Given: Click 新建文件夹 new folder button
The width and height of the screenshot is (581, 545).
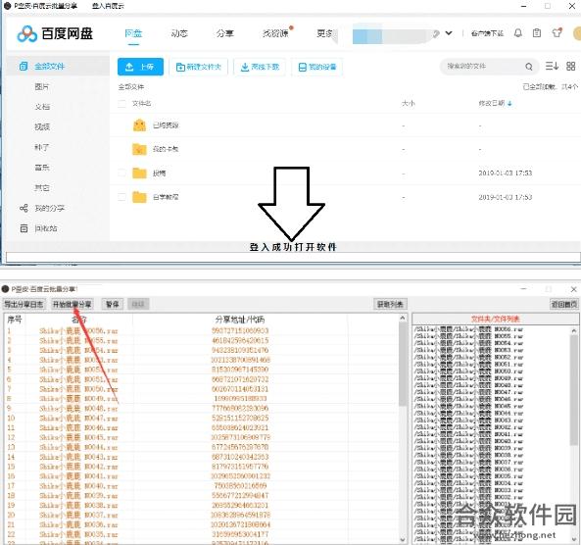Looking at the screenshot, I should pos(198,67).
